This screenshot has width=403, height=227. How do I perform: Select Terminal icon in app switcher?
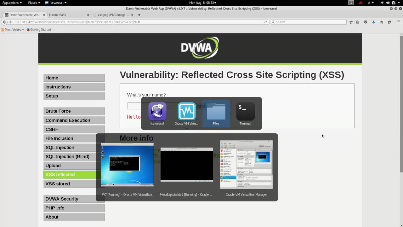[x=245, y=111]
